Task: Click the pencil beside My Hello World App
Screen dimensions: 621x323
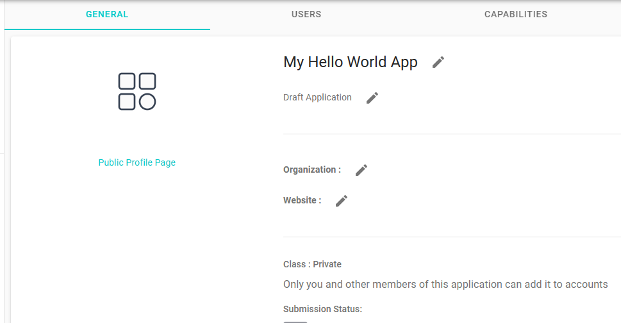Action: click(x=438, y=62)
